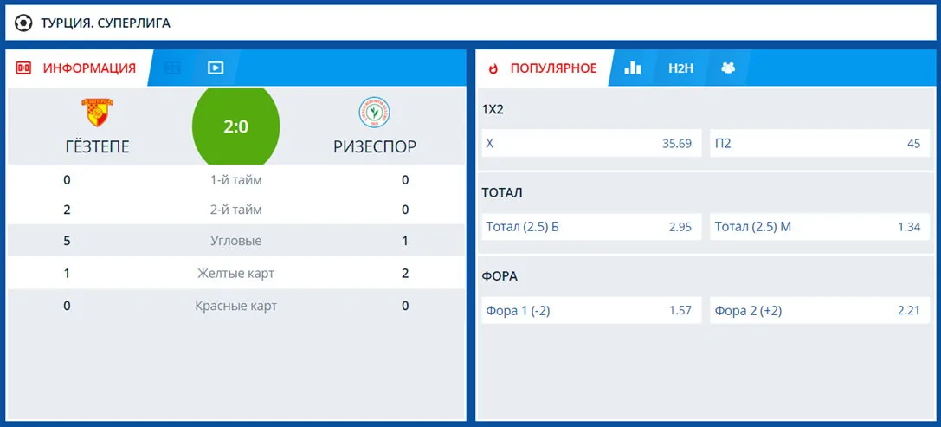Click the soccer ball icon beside Турция. Суперлига
The width and height of the screenshot is (941, 427).
pos(24,23)
